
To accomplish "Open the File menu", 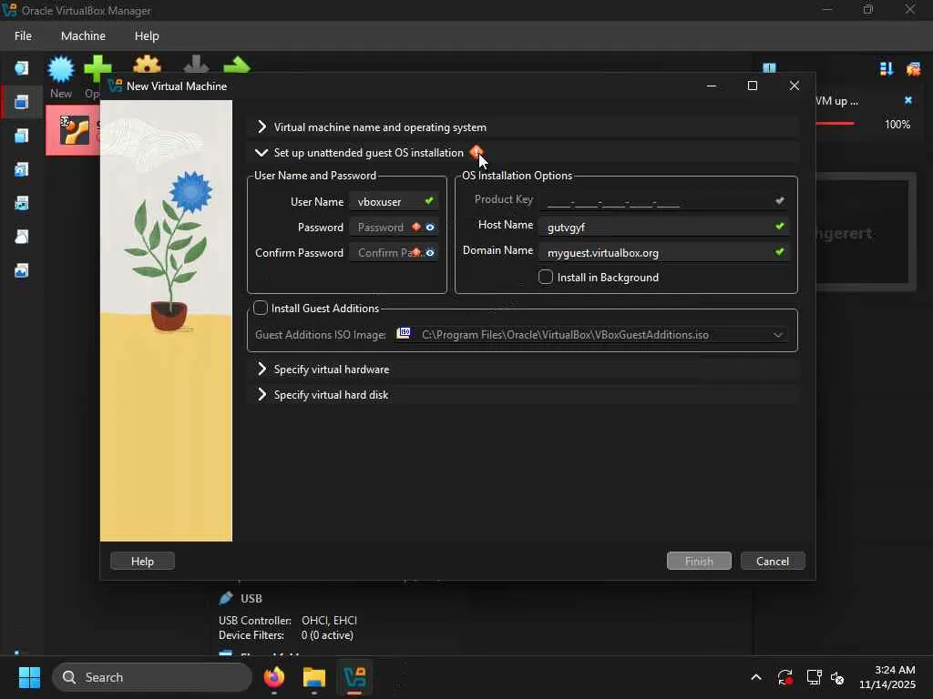I will pyautogui.click(x=23, y=35).
